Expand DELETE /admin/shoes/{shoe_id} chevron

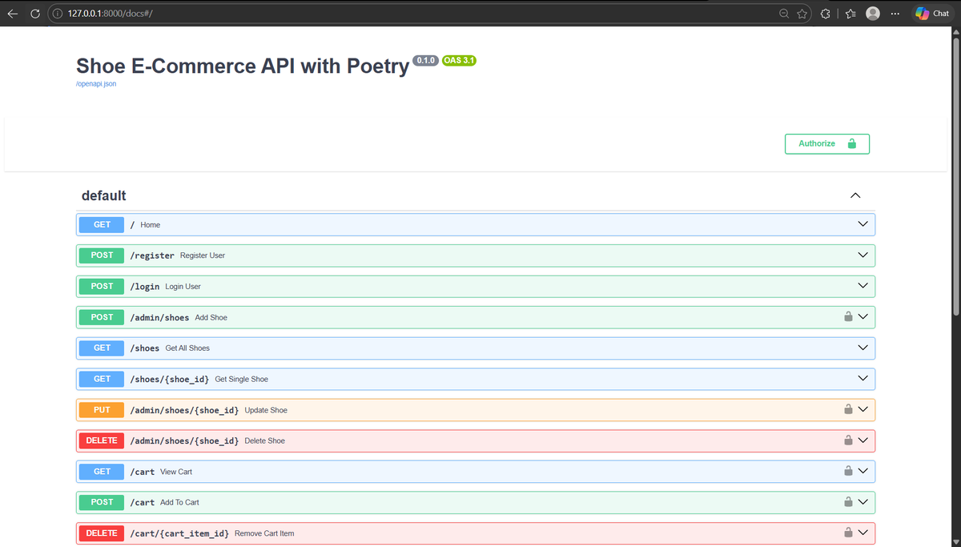(x=862, y=440)
